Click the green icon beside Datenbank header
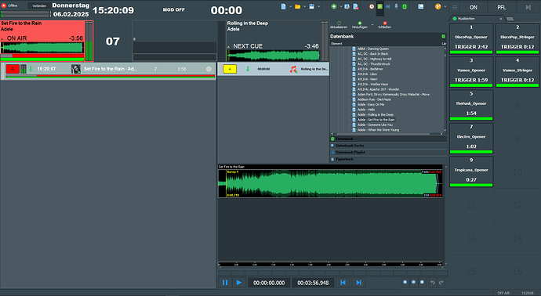Image resolution: width=541 pixels, height=296 pixels. (443, 36)
